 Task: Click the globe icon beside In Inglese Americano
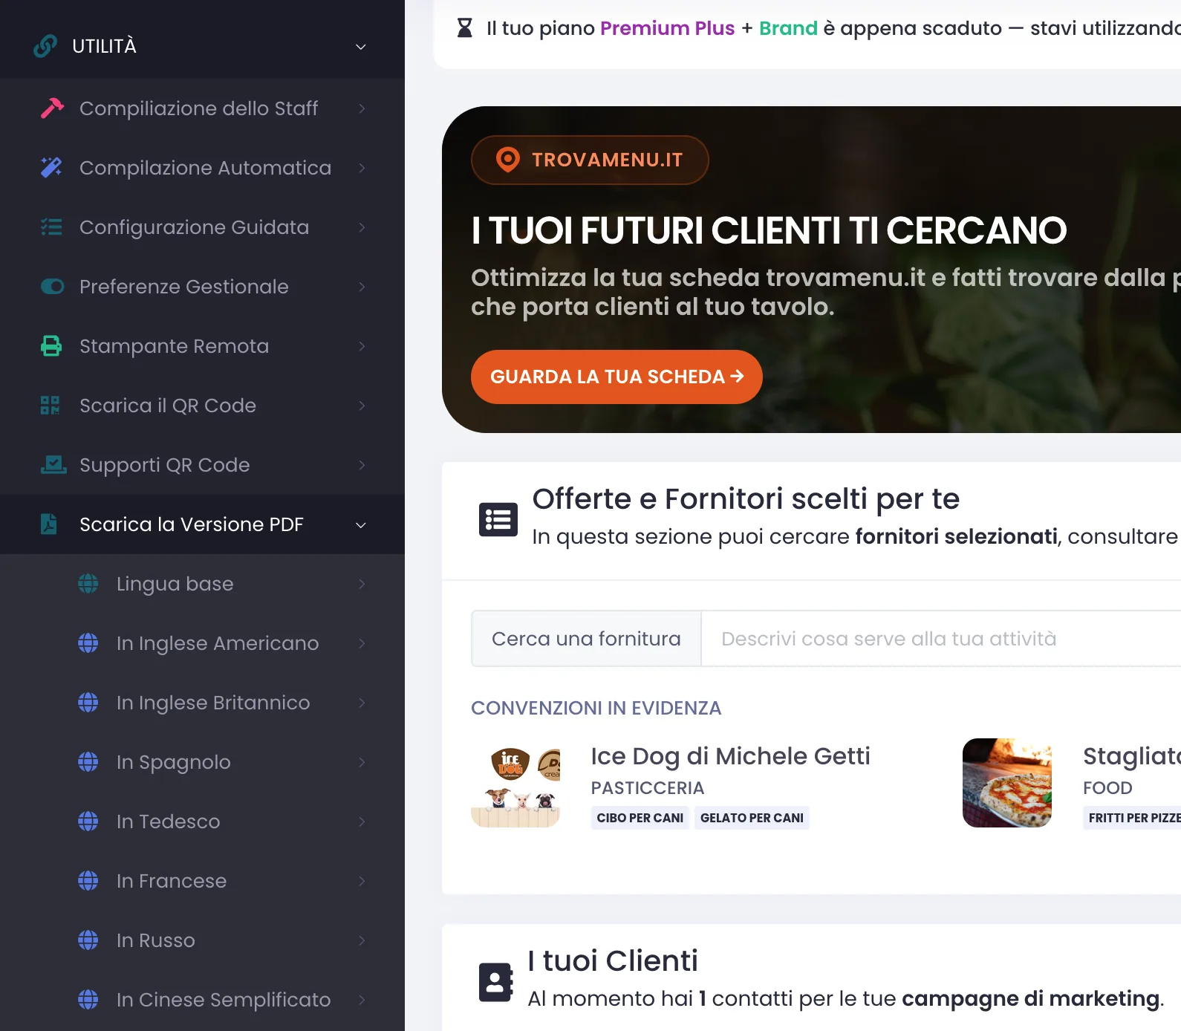[88, 643]
